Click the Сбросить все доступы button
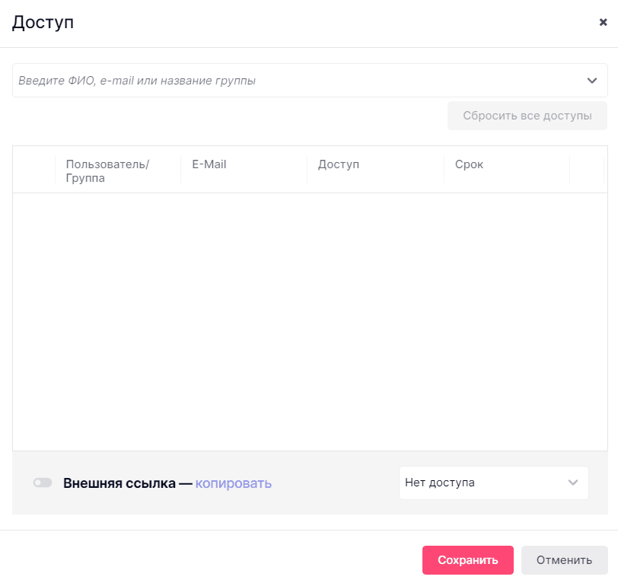Screen dimensions: 618x583 [527, 116]
